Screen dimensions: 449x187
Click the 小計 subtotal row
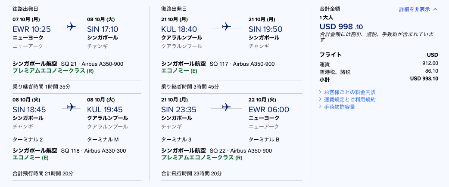click(379, 79)
